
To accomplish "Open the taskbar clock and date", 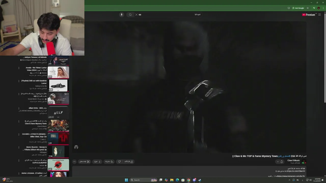I will coord(317,180).
